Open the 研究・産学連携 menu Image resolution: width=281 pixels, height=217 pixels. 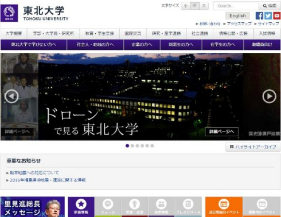[x=166, y=34]
